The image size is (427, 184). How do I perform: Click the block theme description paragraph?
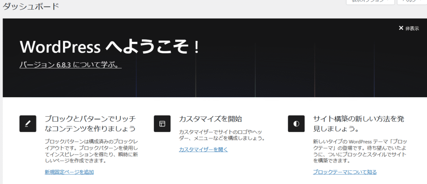click(358, 151)
